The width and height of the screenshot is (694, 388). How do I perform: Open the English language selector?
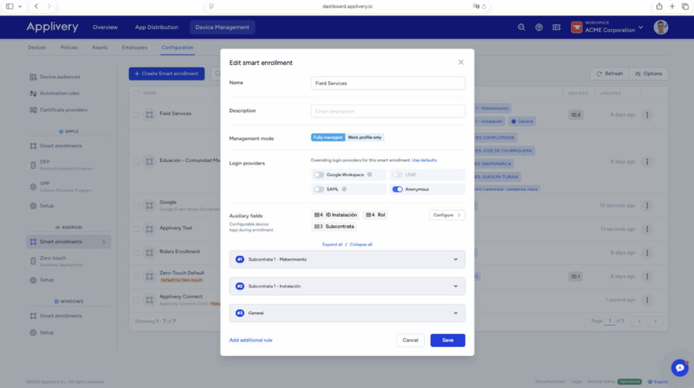pos(658,382)
